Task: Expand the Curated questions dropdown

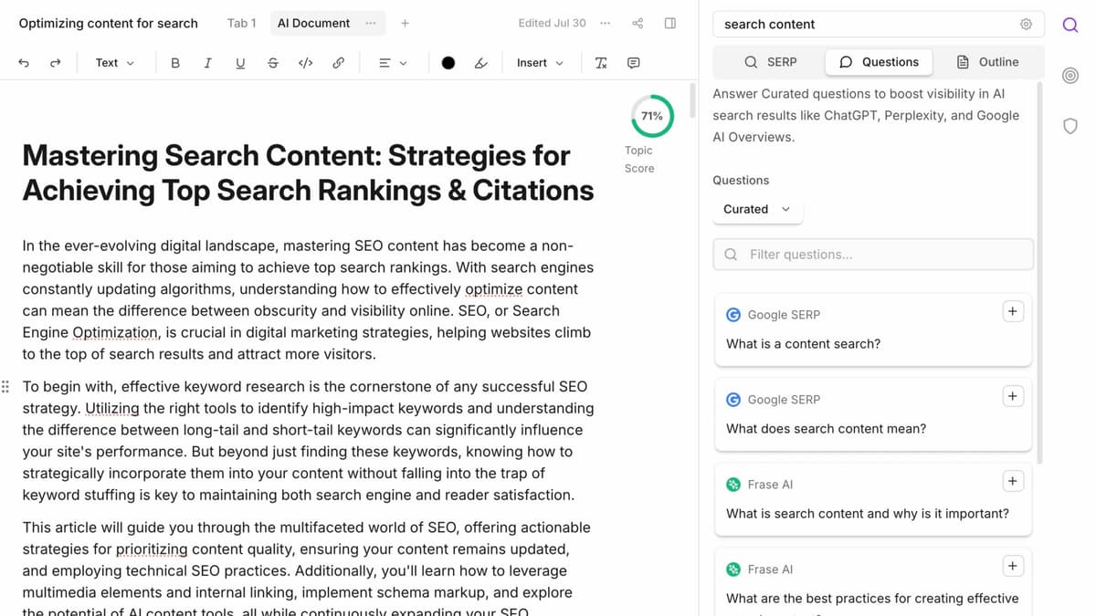Action: [757, 209]
